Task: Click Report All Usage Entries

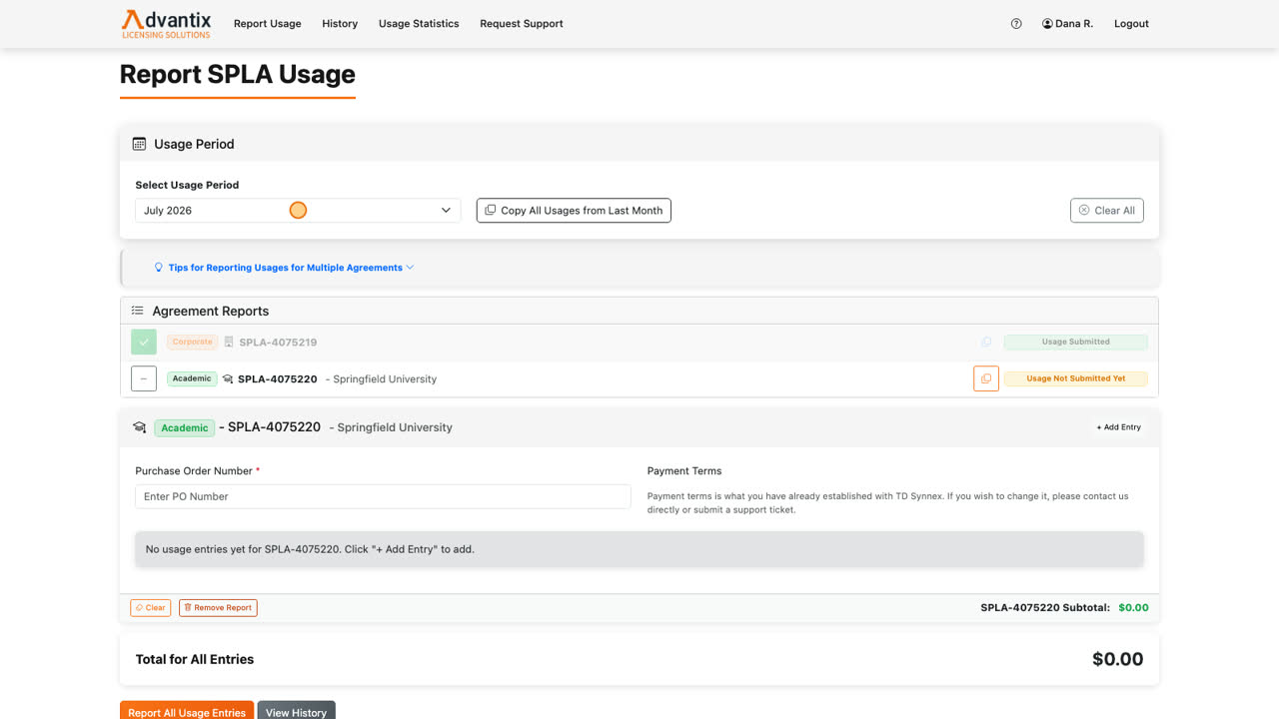Action: click(x=187, y=711)
